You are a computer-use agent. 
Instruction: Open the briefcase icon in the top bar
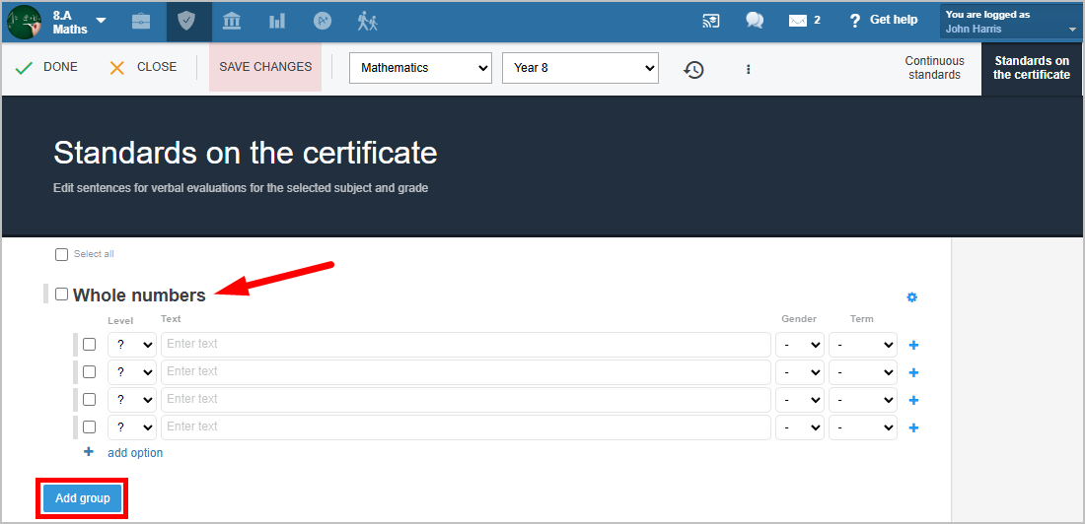click(x=141, y=21)
